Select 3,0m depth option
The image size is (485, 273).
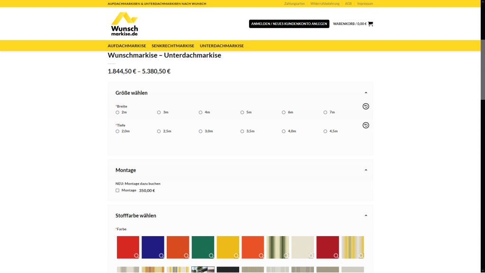click(201, 131)
